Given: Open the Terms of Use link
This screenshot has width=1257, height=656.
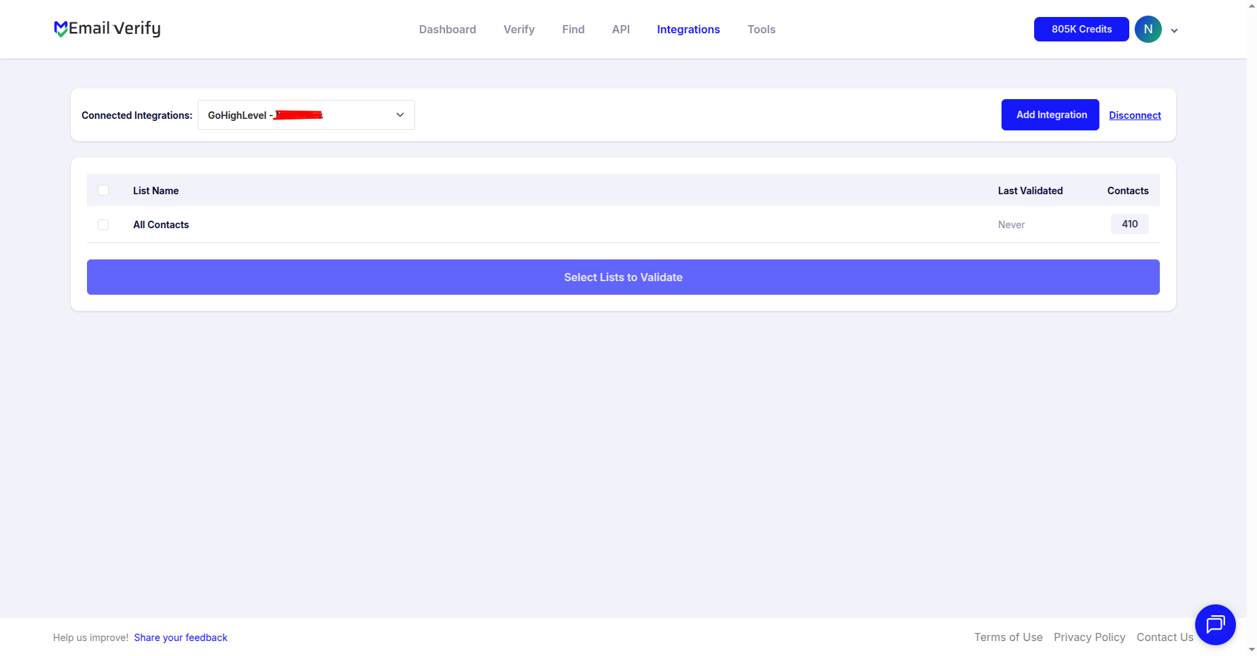Looking at the screenshot, I should tap(1008, 637).
